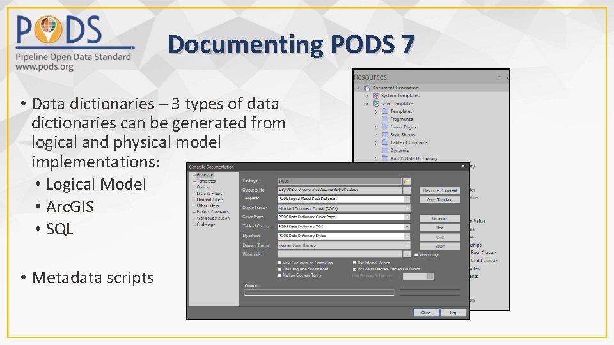
Task: Click the Help button in the dialog
Action: pyautogui.click(x=453, y=312)
